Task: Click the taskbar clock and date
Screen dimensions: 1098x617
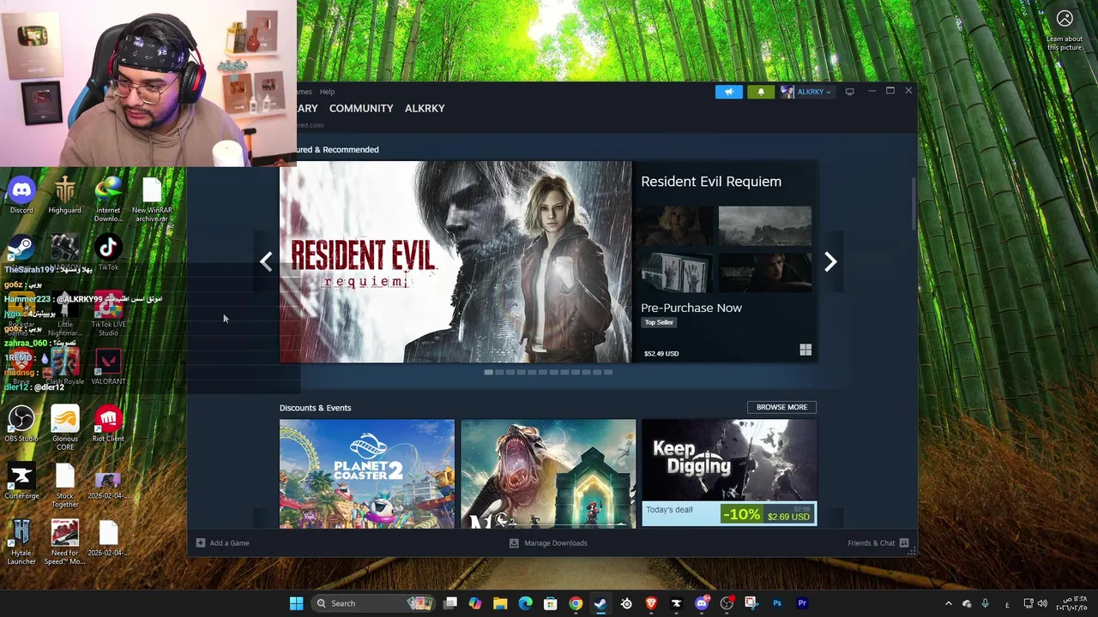Action: pyautogui.click(x=1071, y=603)
